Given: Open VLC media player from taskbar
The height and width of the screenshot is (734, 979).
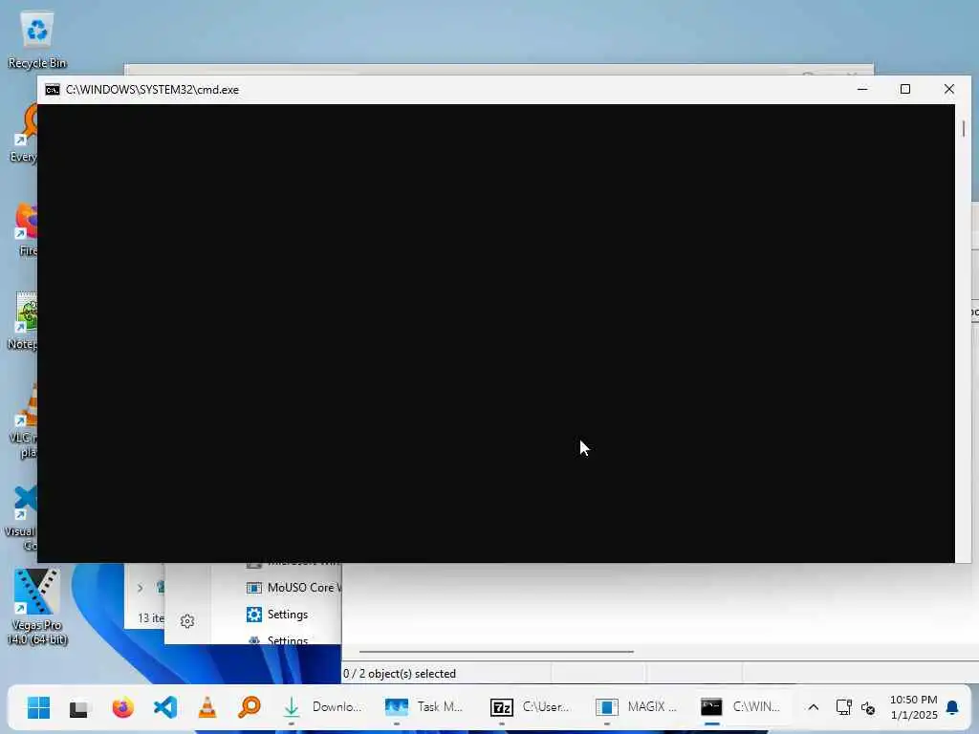Looking at the screenshot, I should tap(207, 708).
